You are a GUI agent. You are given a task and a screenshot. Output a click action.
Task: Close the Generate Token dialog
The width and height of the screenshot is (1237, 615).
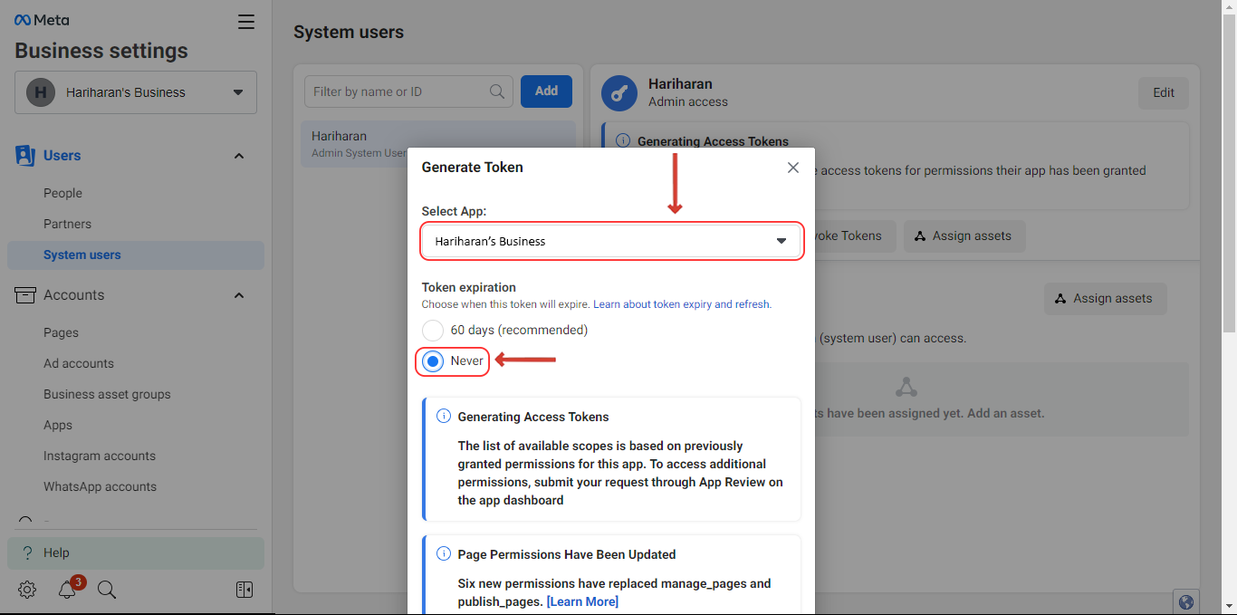793,168
